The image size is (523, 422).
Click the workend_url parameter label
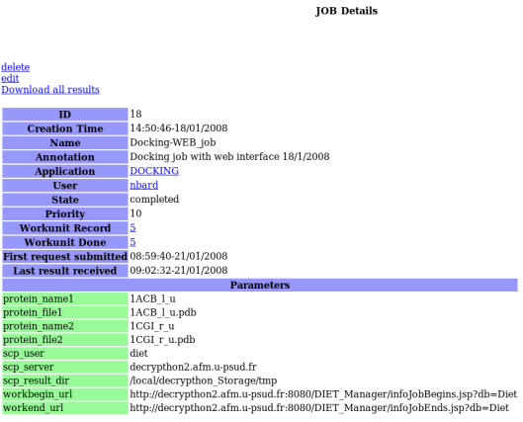[x=65, y=408]
